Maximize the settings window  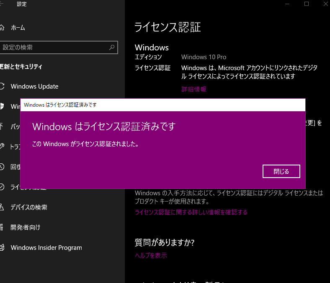[307, 4]
